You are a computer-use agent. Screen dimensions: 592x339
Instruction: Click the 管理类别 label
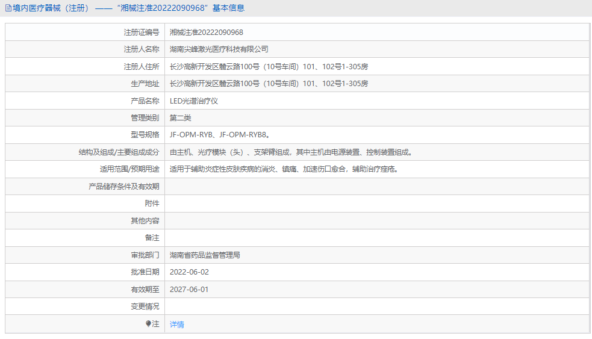point(145,118)
